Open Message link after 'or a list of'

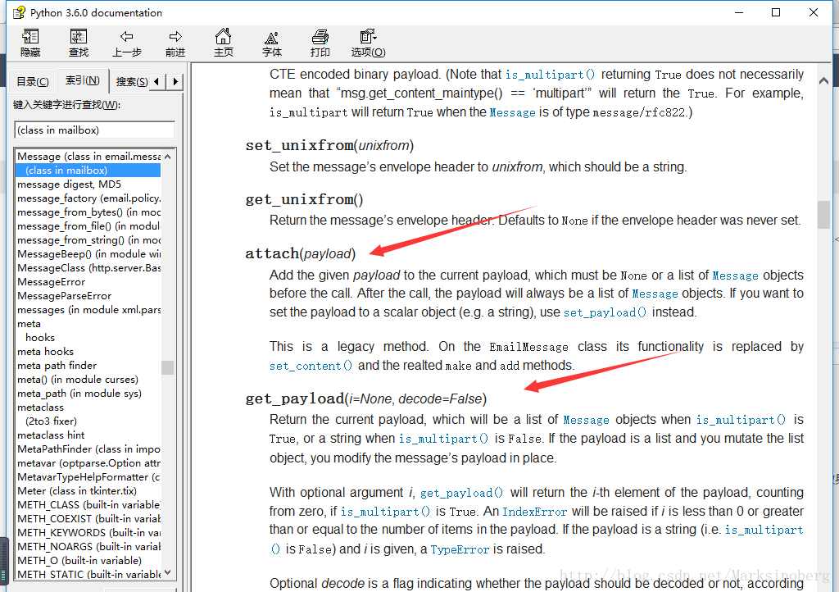coord(735,276)
